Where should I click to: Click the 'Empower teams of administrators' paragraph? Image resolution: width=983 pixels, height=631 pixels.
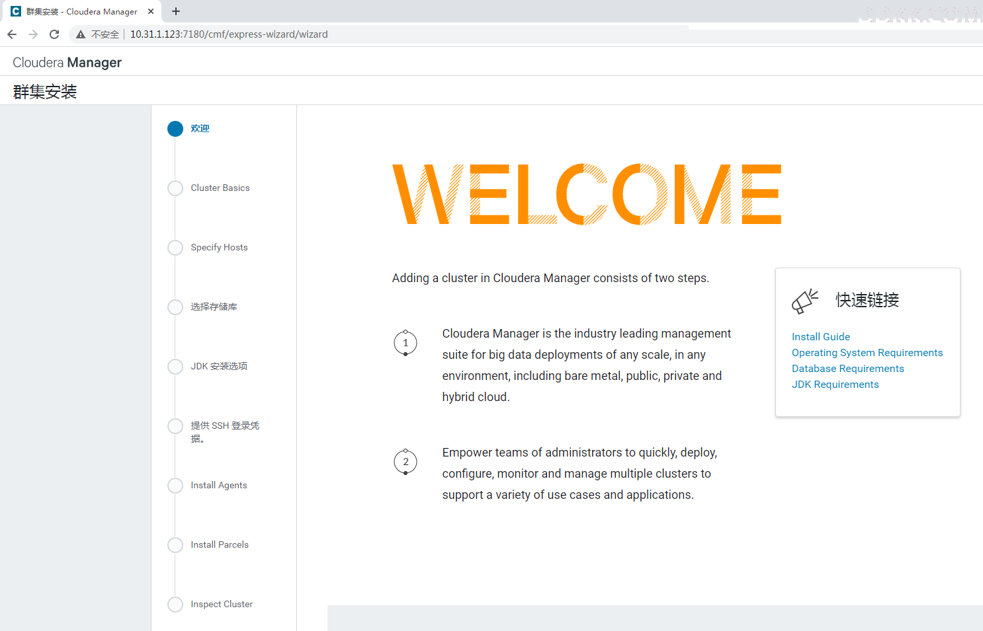coord(580,474)
